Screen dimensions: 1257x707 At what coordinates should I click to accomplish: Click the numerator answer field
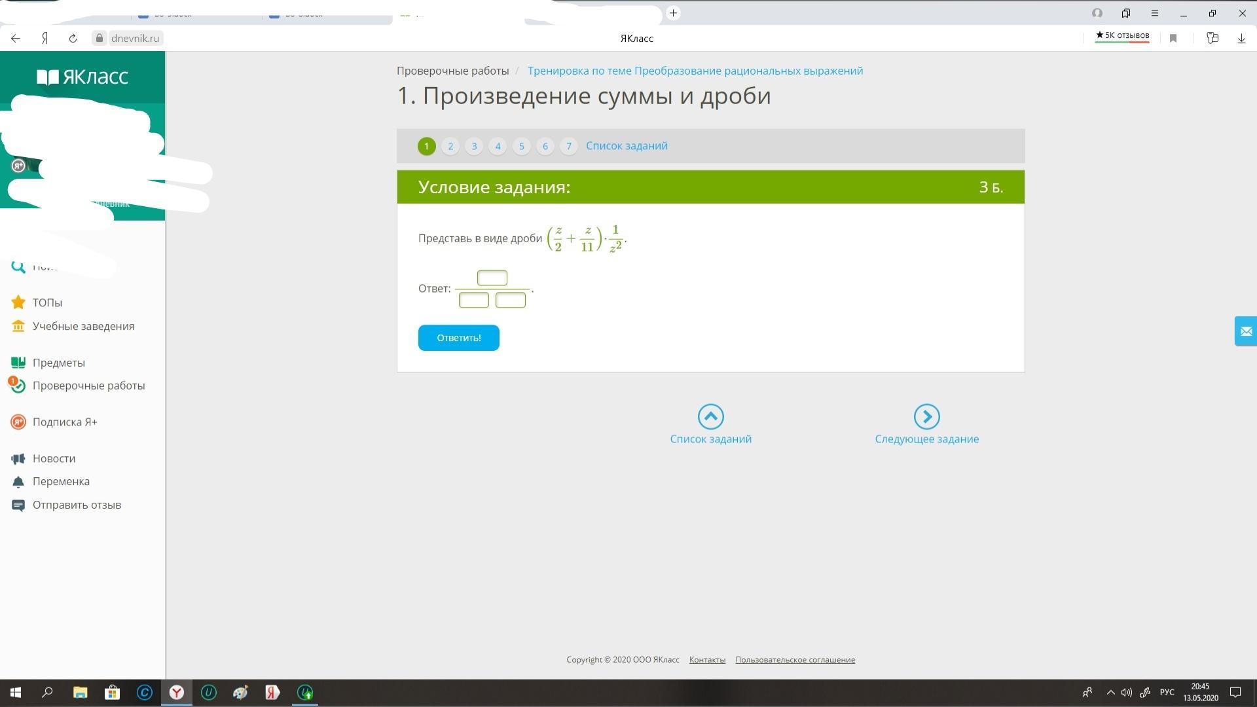[x=492, y=278]
